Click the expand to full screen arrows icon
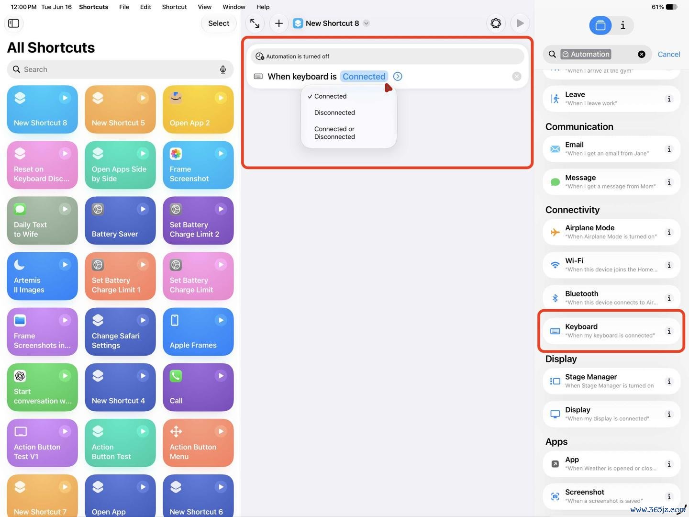Image resolution: width=689 pixels, height=517 pixels. (x=255, y=23)
